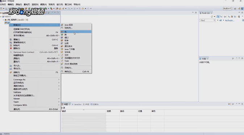Click the copy icon next to 复制(C)
The height and width of the screenshot is (135, 244).
11,40
